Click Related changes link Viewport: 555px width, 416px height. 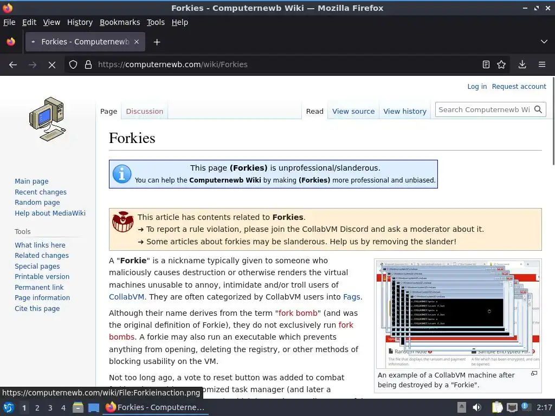pos(41,256)
